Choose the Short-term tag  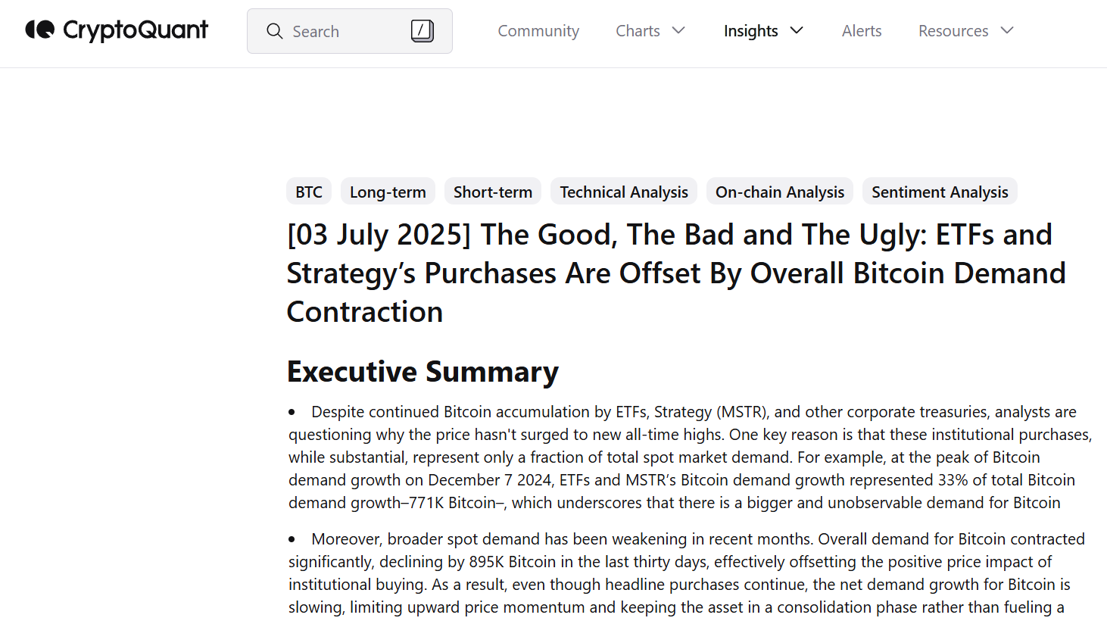pyautogui.click(x=493, y=192)
